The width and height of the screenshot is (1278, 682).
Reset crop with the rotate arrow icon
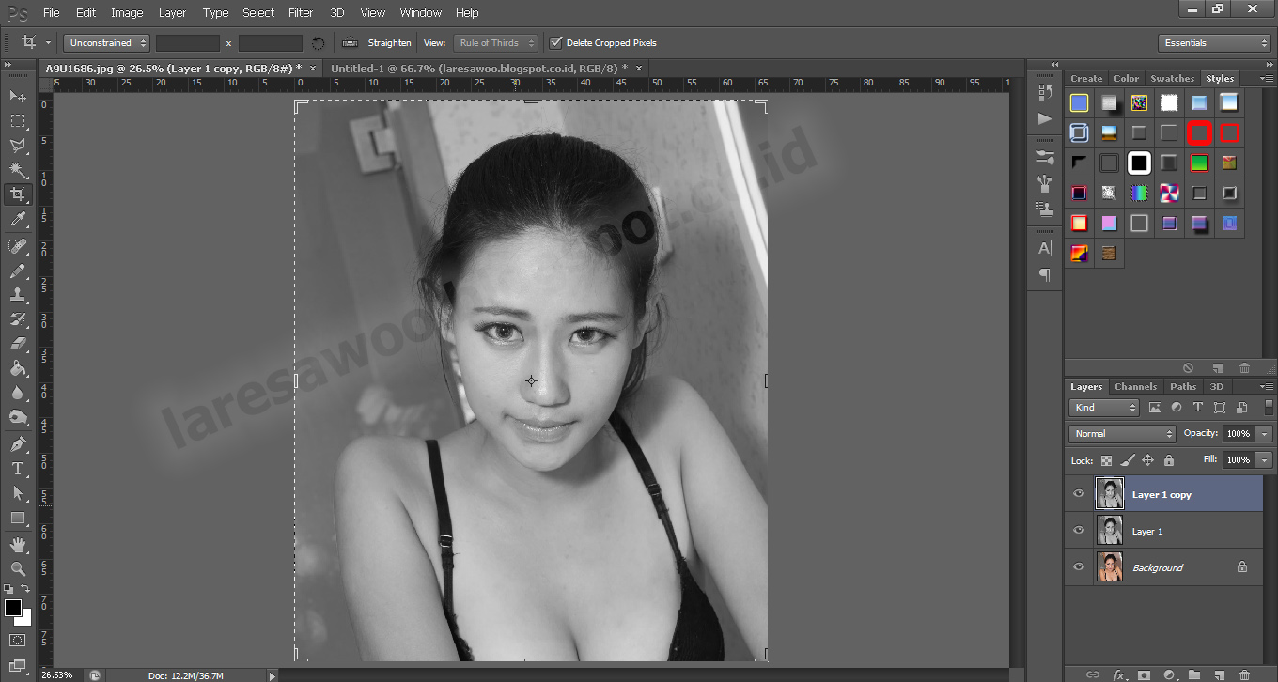tap(318, 43)
